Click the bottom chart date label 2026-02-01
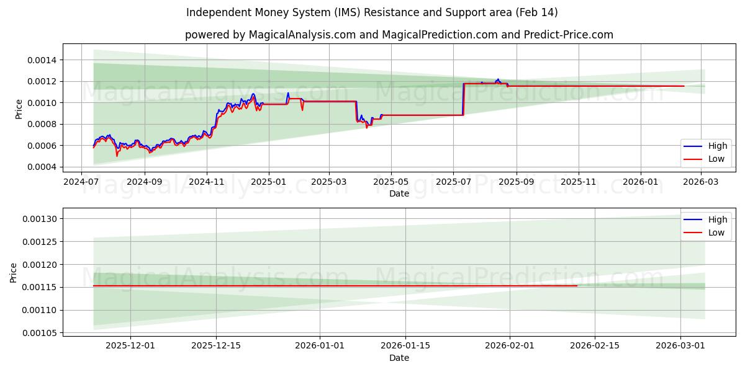 (510, 346)
